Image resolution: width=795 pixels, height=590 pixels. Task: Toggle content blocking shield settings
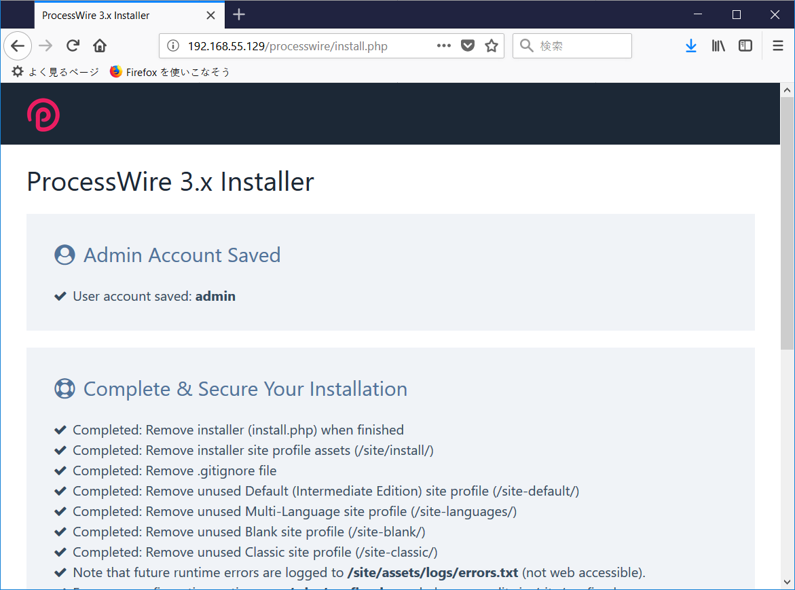468,45
